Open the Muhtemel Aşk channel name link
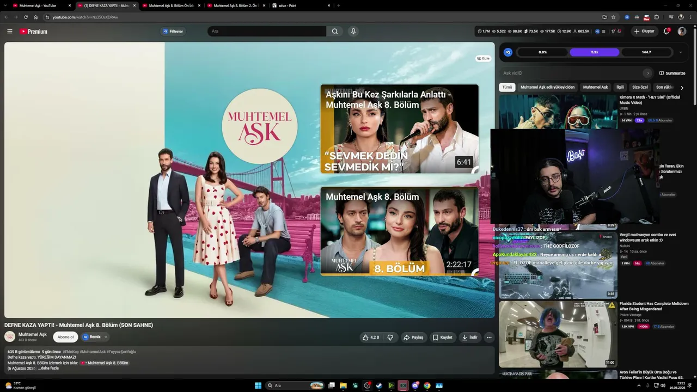The height and width of the screenshot is (392, 697). (x=33, y=334)
